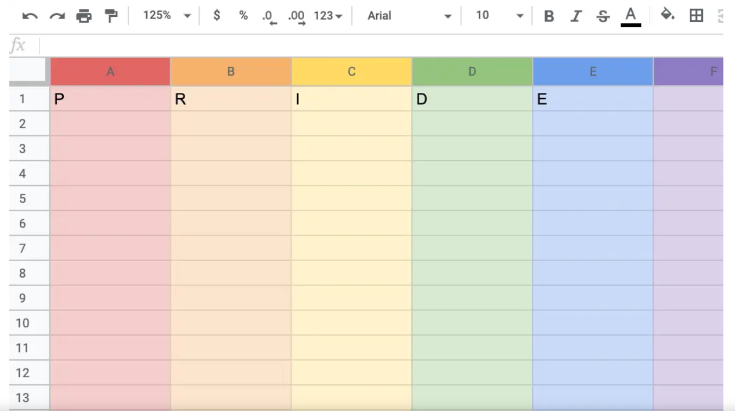Open the fill color bucket
This screenshot has width=735, height=411.
click(x=668, y=15)
